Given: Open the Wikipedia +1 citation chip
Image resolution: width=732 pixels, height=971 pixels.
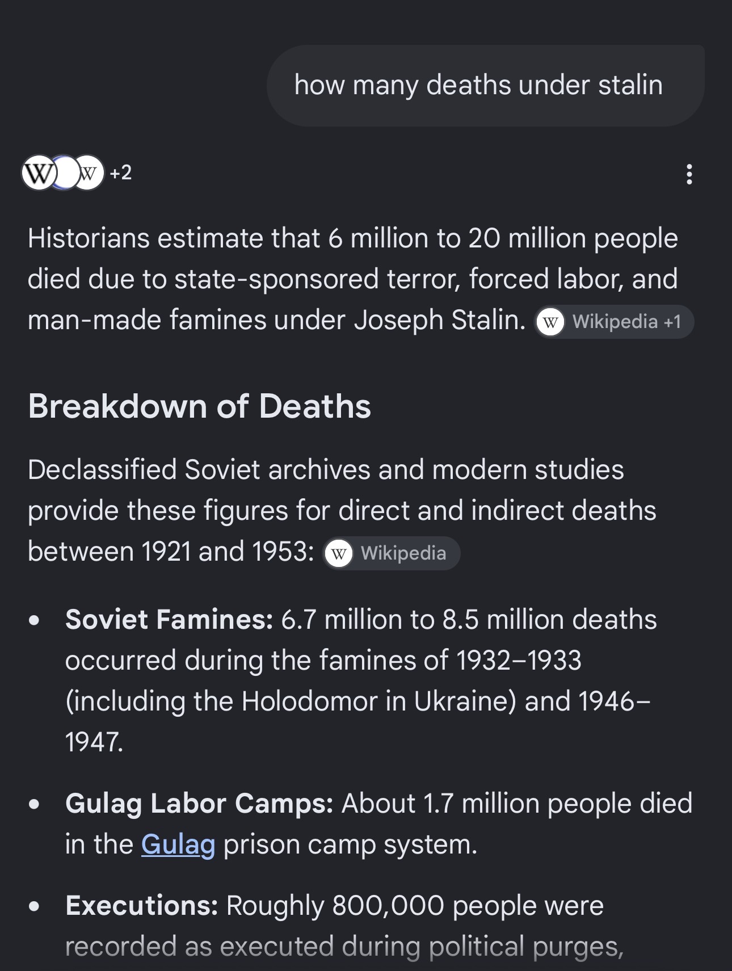Looking at the screenshot, I should point(614,322).
